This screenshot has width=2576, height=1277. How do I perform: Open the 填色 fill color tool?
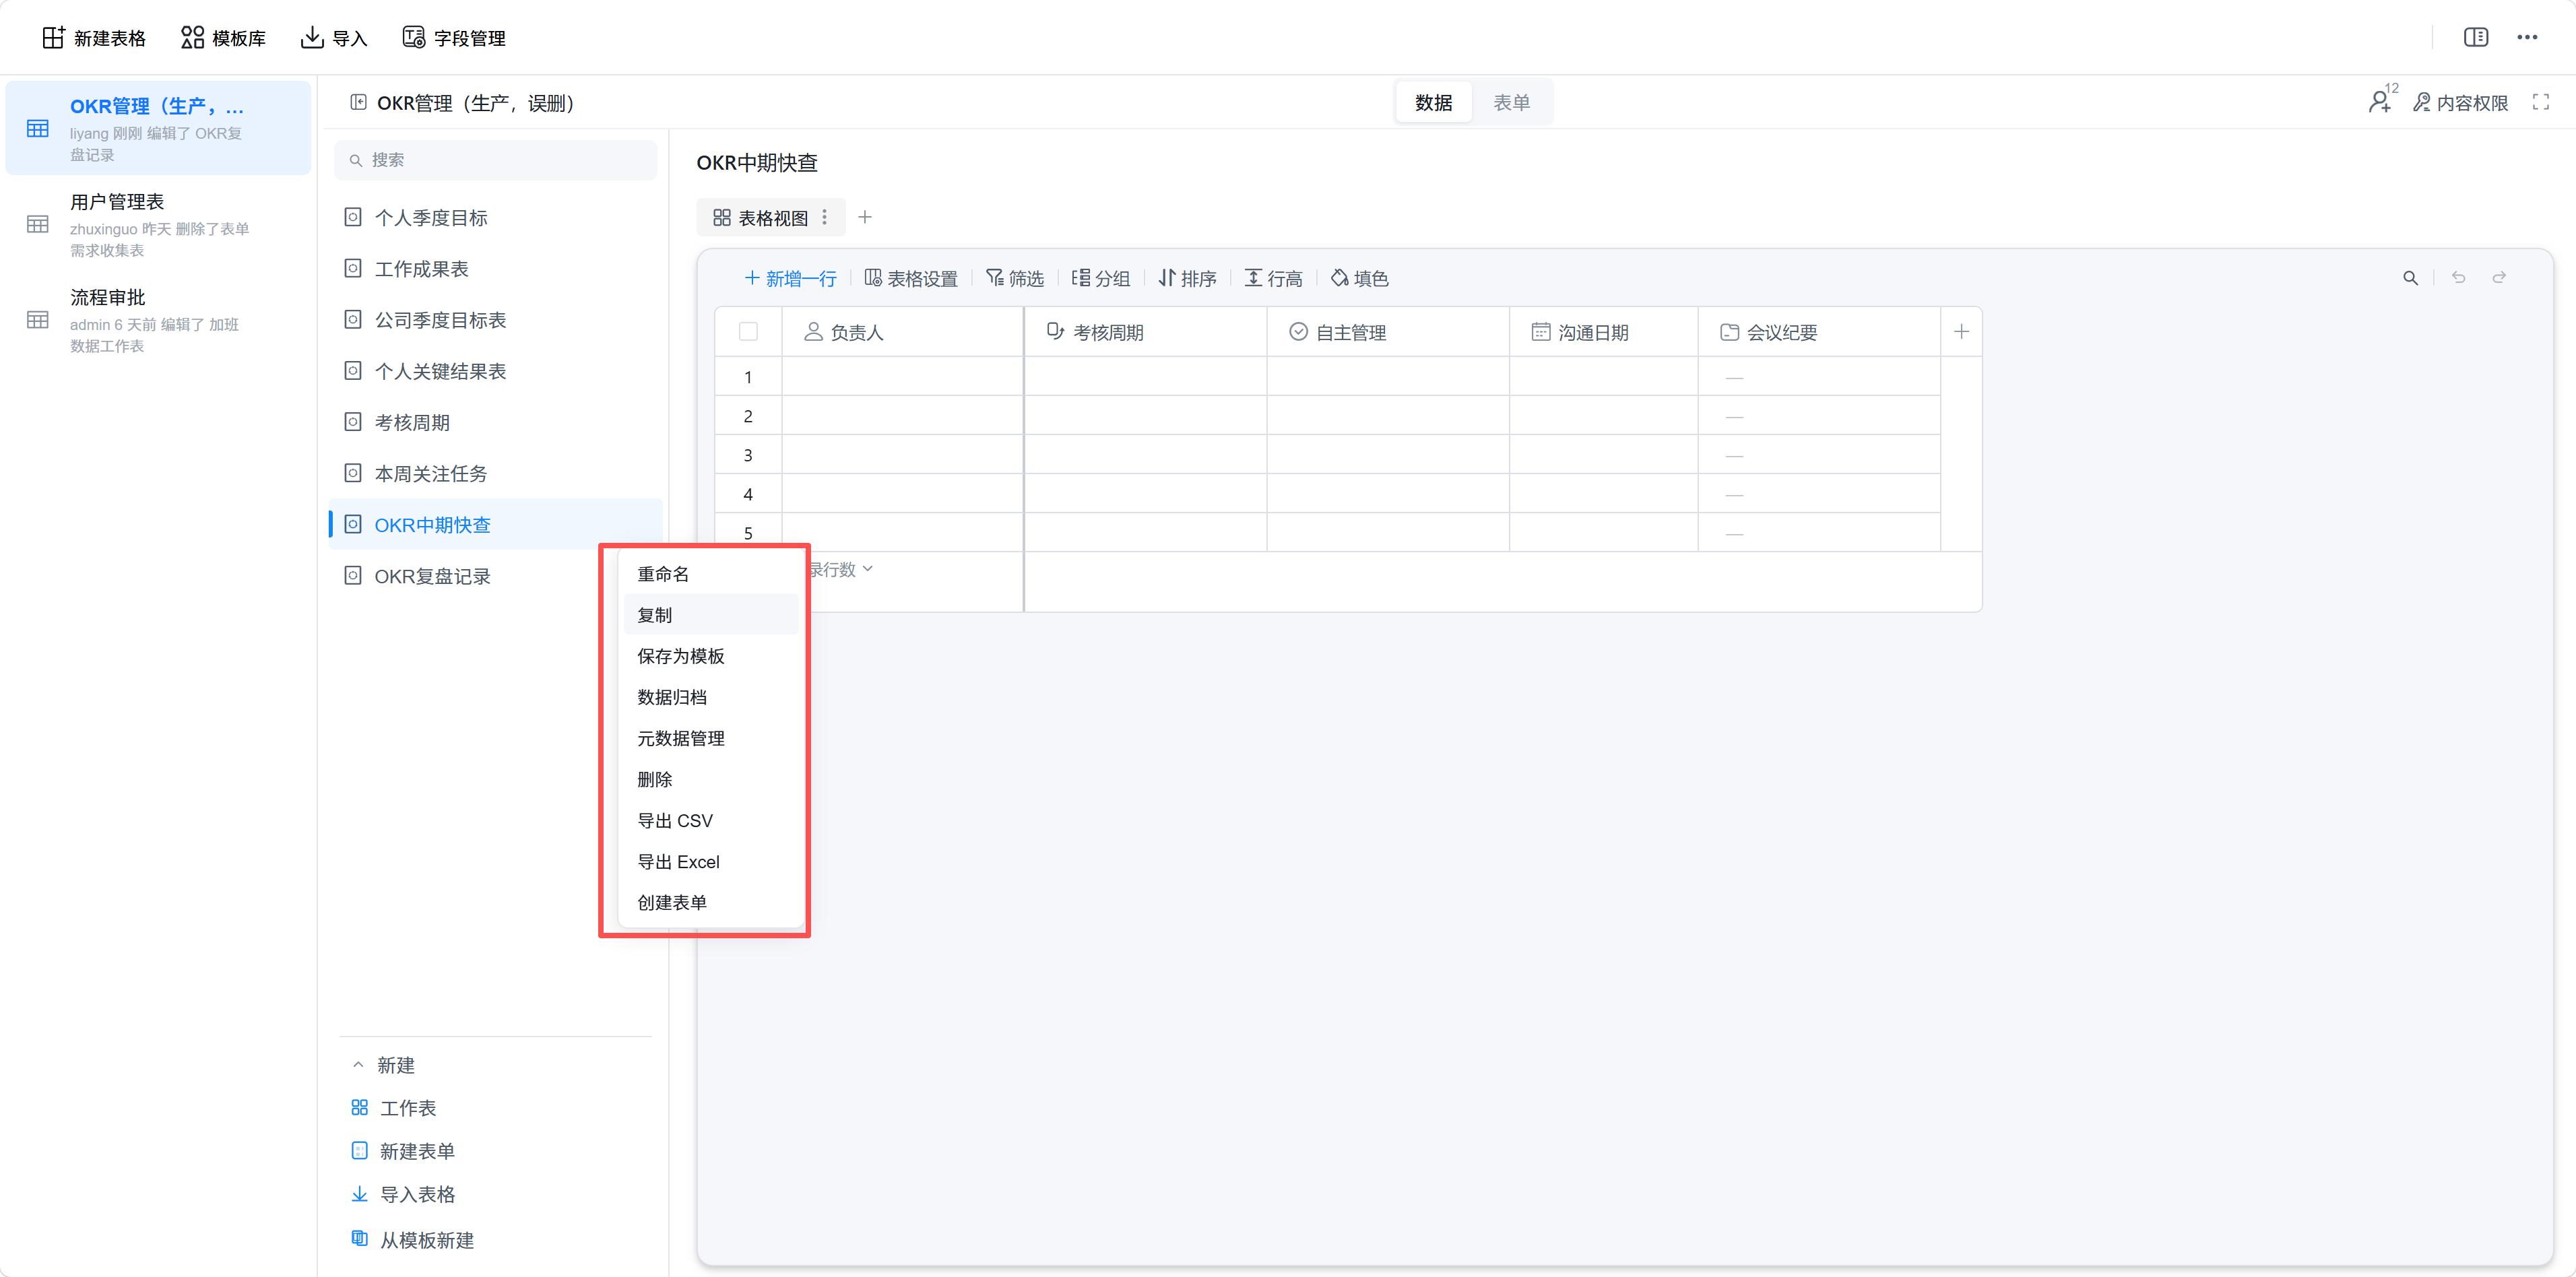pyautogui.click(x=1359, y=278)
